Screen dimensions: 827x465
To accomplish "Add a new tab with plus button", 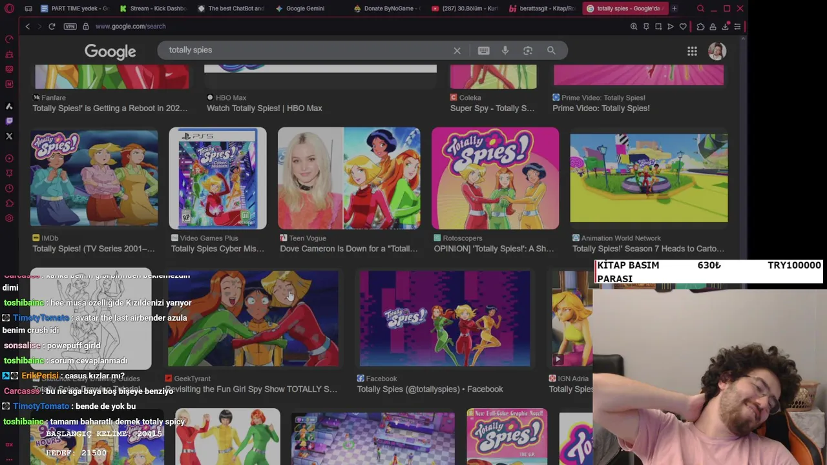I will tap(674, 8).
